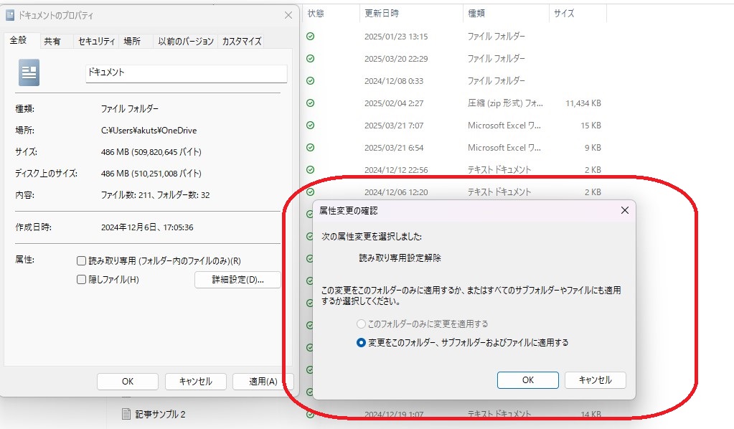Cancel the 属性変更の確認 dialog

click(x=595, y=380)
